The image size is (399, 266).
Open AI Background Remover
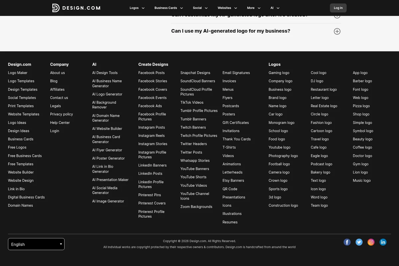(104, 105)
